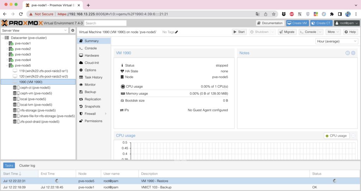Select pve-node4 in the tree
This screenshot has width=361, height=191.
click(23, 60)
